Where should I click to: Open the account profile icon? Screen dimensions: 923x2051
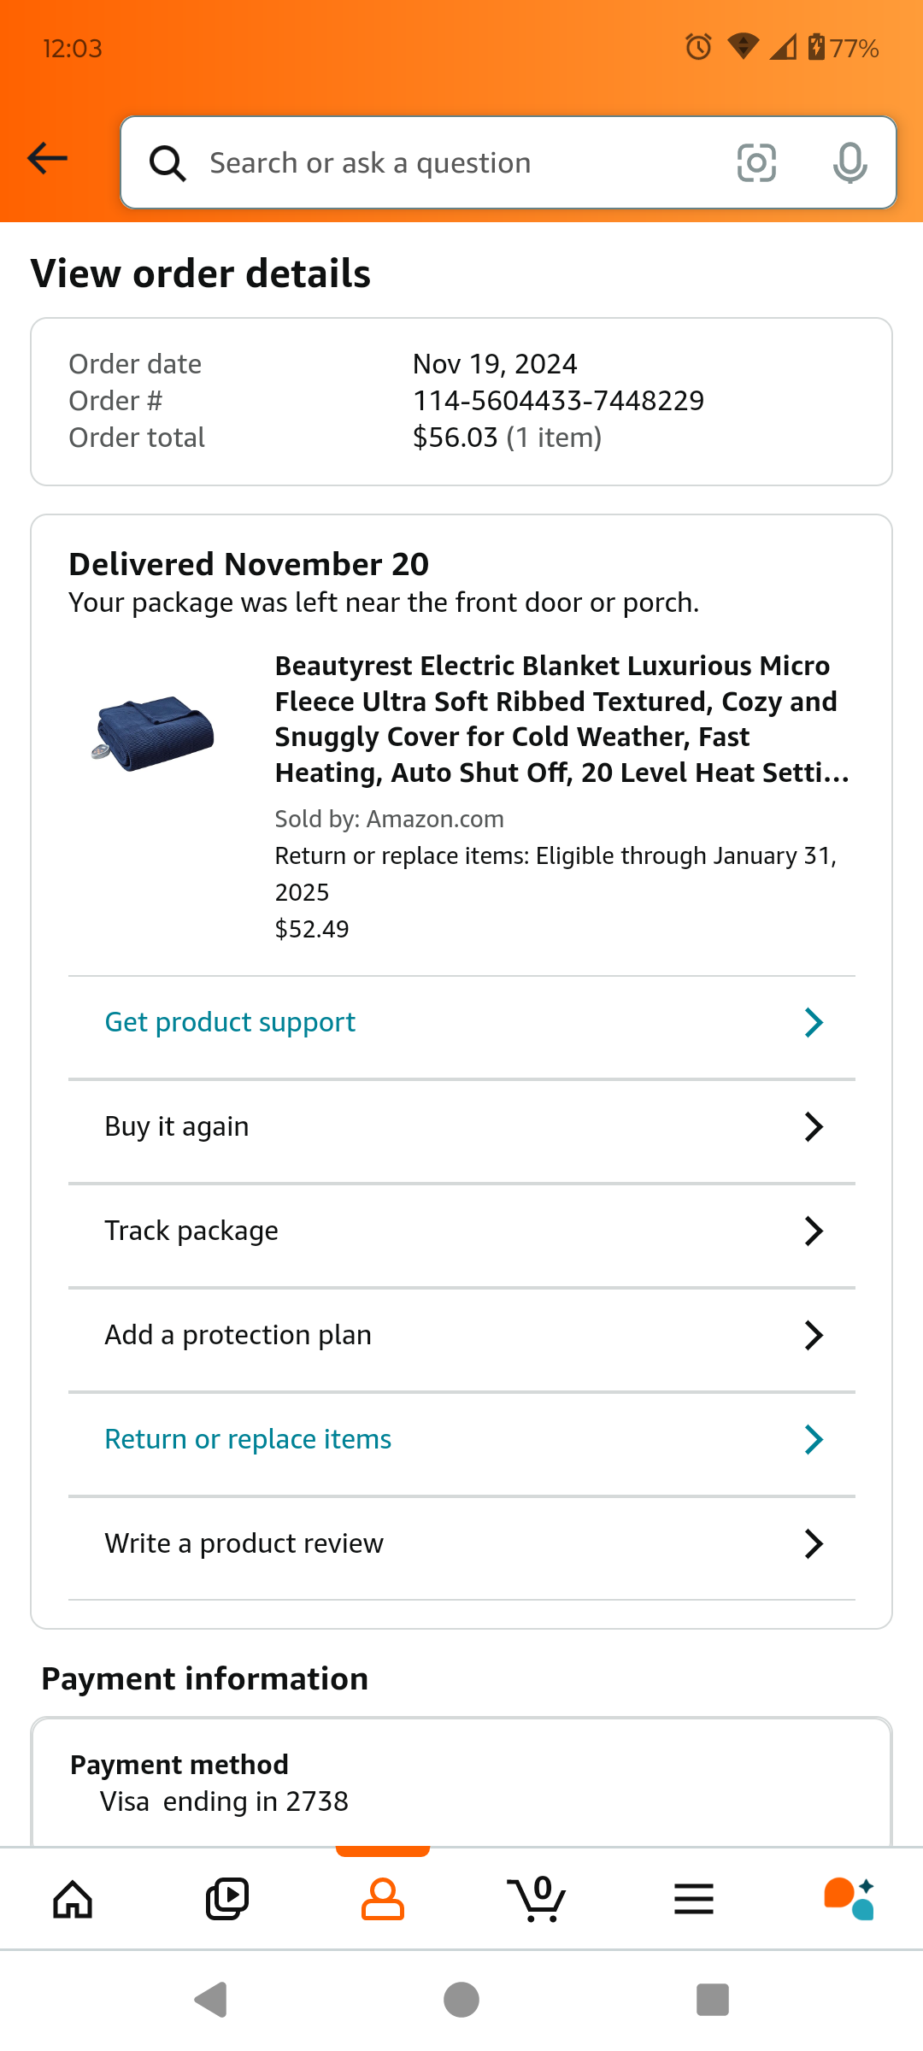383,1900
